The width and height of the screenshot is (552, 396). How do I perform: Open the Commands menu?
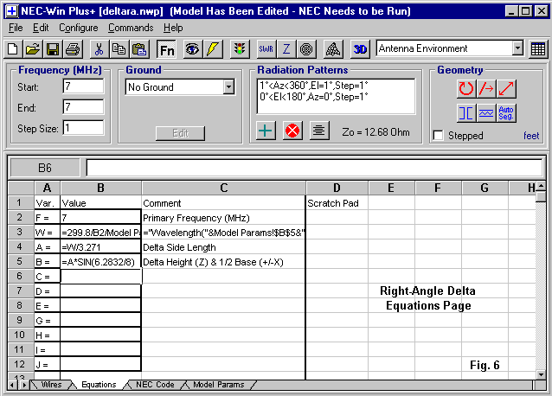[131, 28]
